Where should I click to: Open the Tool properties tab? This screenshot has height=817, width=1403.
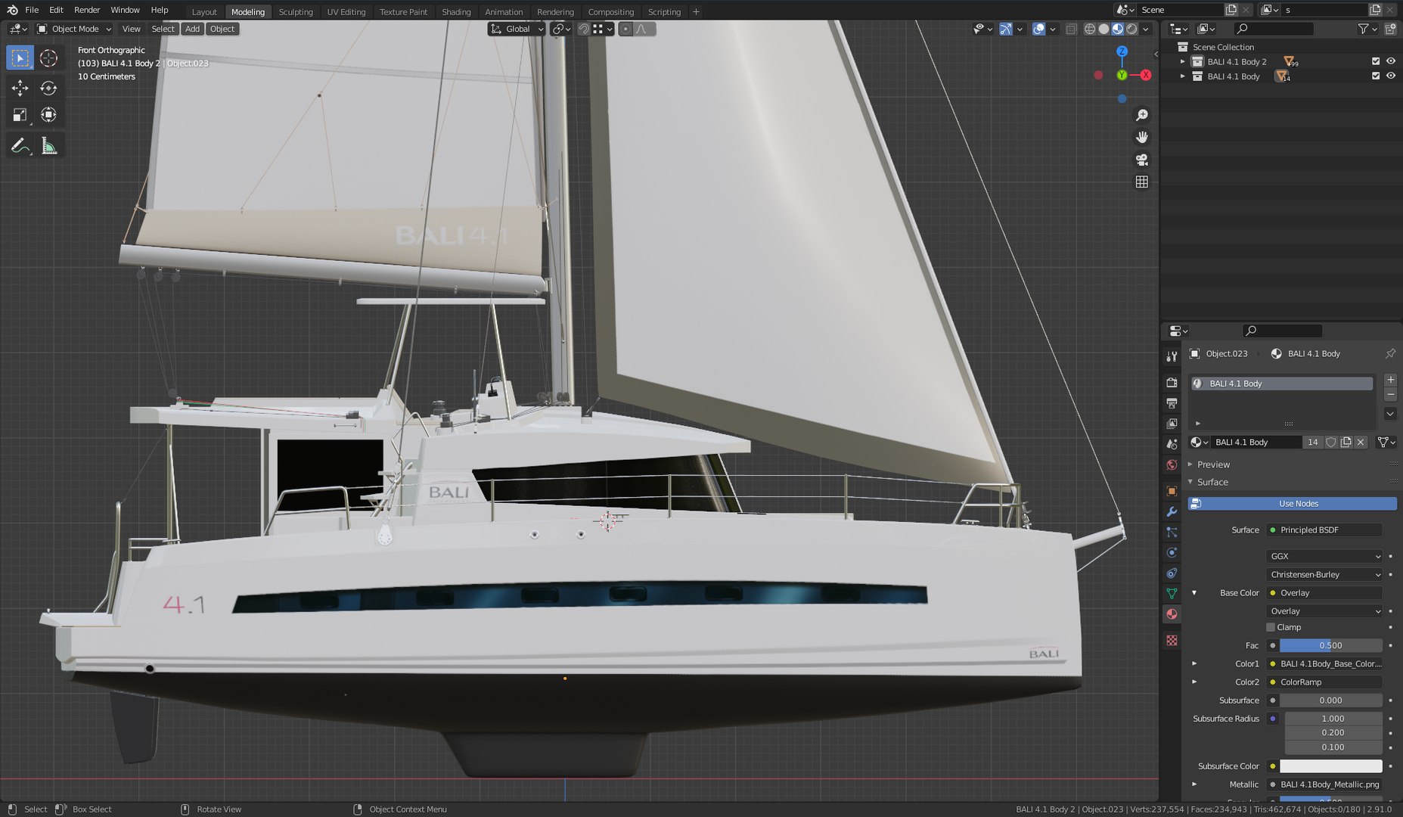(1172, 356)
